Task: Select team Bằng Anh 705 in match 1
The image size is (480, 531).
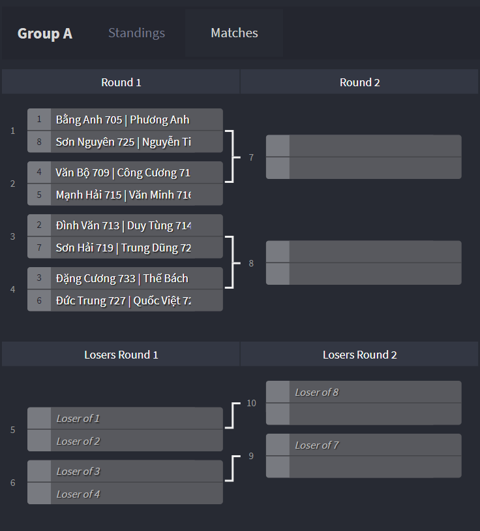Action: tap(125, 120)
